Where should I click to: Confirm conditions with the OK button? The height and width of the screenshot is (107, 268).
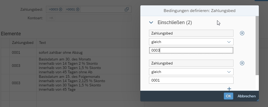[228, 96]
